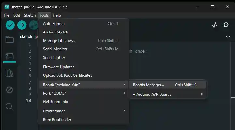Viewport: 235px width, 130px height.
Task: Launch Serial Plotter menu entry
Action: [x=83, y=58]
